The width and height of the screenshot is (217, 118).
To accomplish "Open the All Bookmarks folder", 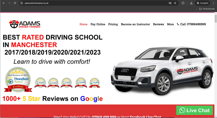I will (x=207, y=9).
